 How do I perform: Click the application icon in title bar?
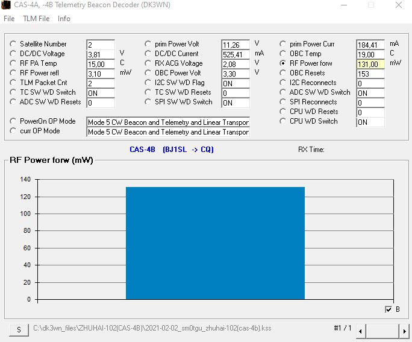click(x=6, y=5)
